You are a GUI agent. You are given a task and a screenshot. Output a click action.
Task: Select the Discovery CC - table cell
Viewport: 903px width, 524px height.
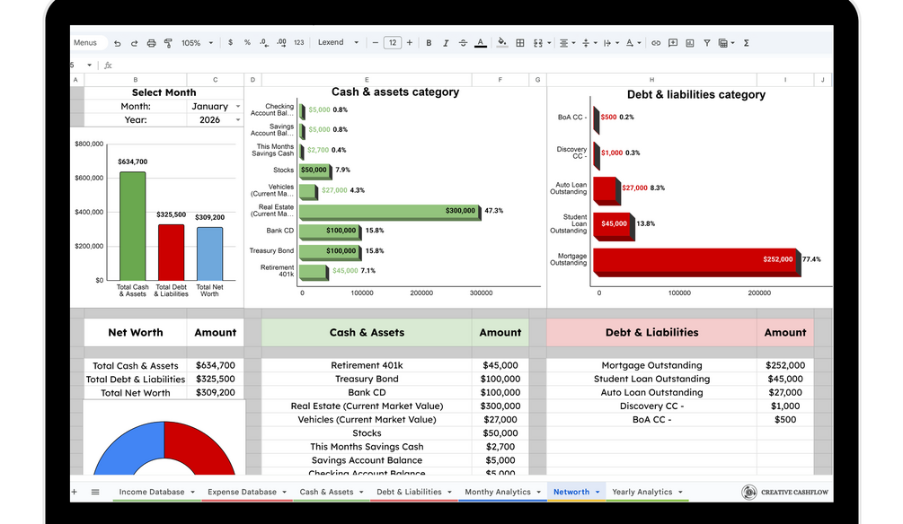point(651,406)
